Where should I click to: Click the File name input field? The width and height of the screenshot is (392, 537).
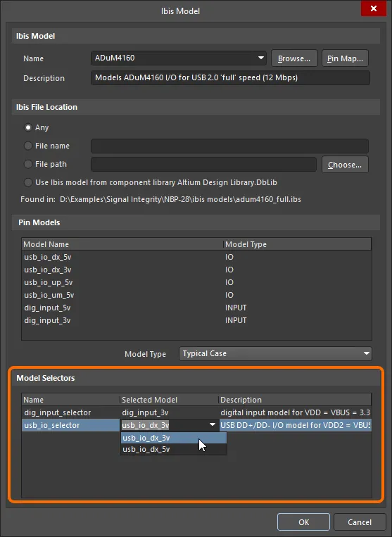[x=229, y=146]
